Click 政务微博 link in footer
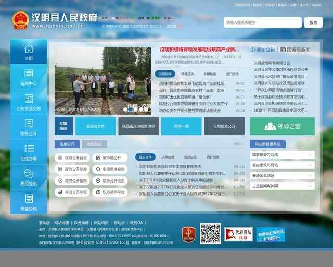The width and height of the screenshot is (333, 267). tap(81, 223)
